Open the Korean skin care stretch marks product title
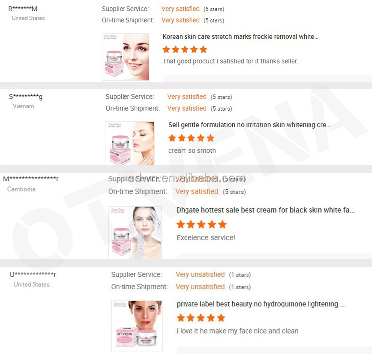The width and height of the screenshot is (372, 354). point(241,37)
